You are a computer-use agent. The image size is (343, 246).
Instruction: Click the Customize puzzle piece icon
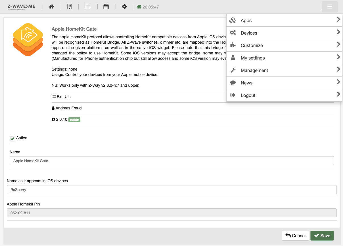pyautogui.click(x=233, y=45)
